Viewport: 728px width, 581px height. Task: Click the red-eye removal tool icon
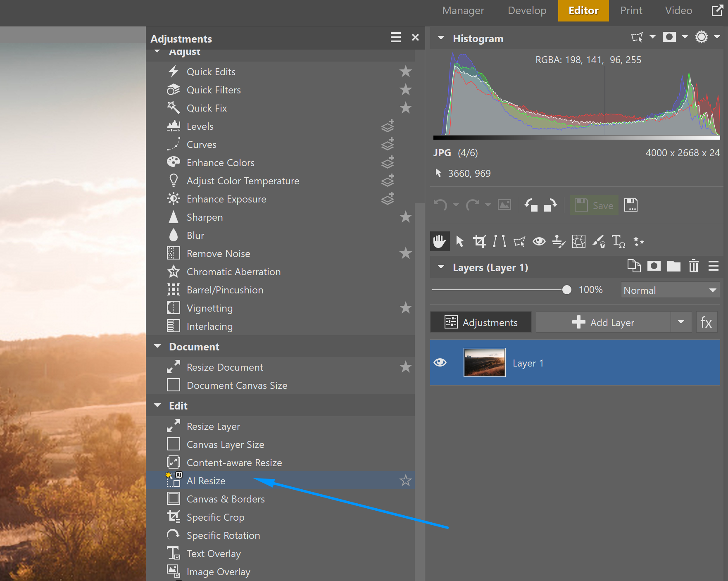539,241
